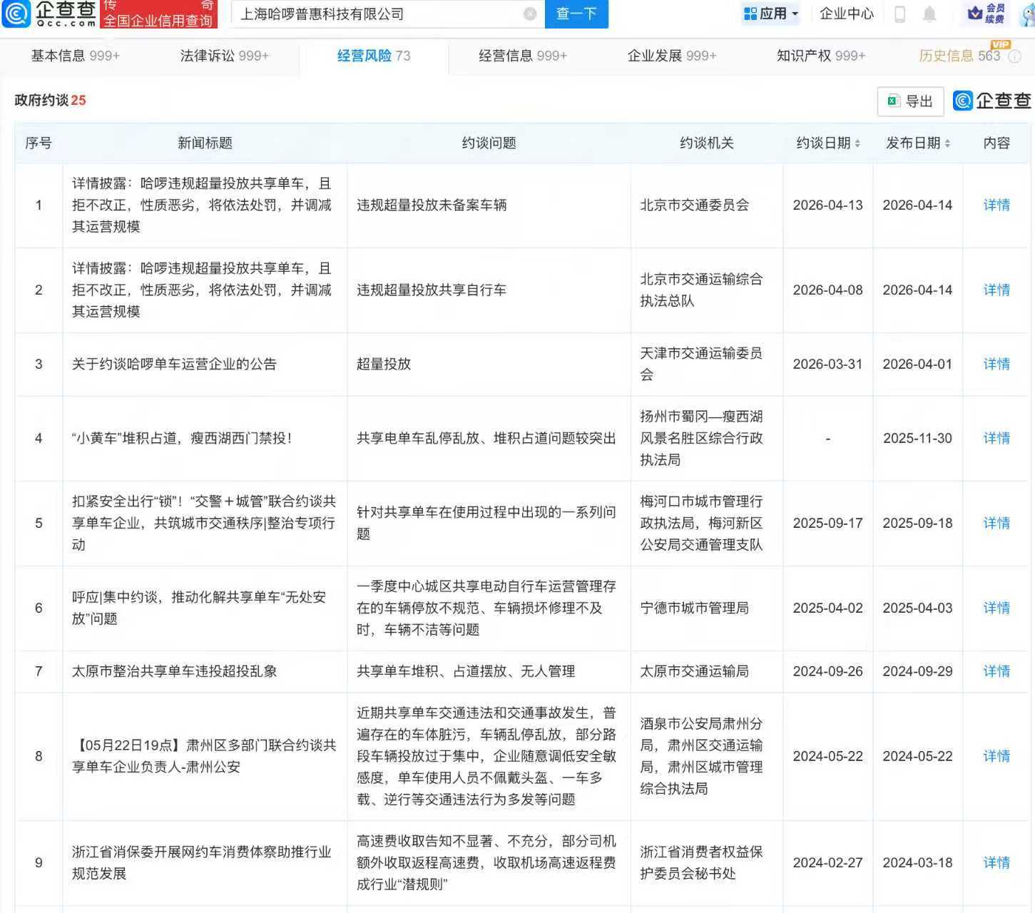
Task: Switch to the 基本信息 tab
Action: click(75, 56)
